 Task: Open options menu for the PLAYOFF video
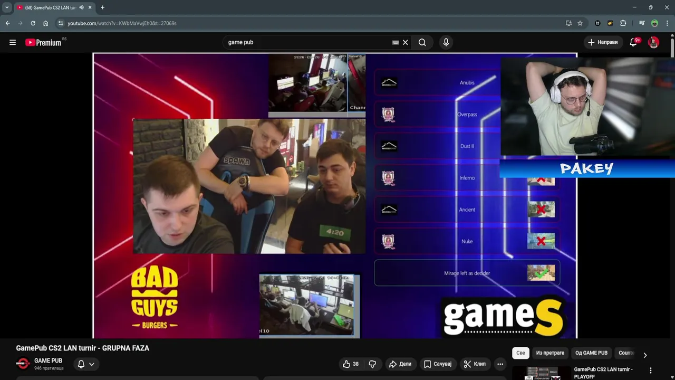[650, 370]
